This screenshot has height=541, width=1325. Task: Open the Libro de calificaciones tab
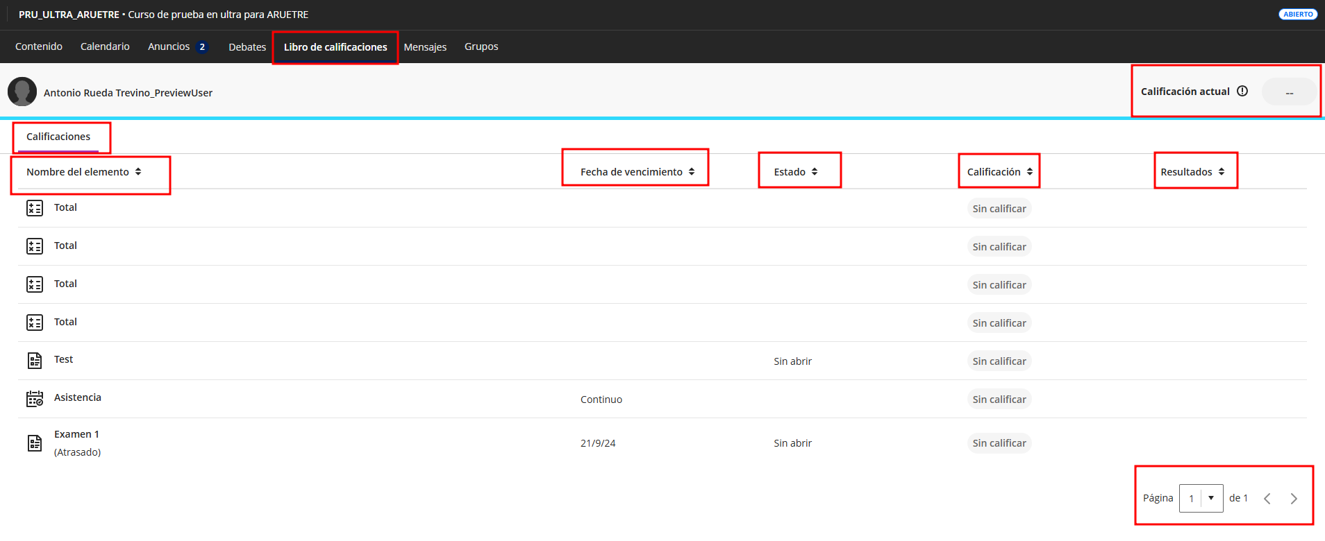(335, 47)
